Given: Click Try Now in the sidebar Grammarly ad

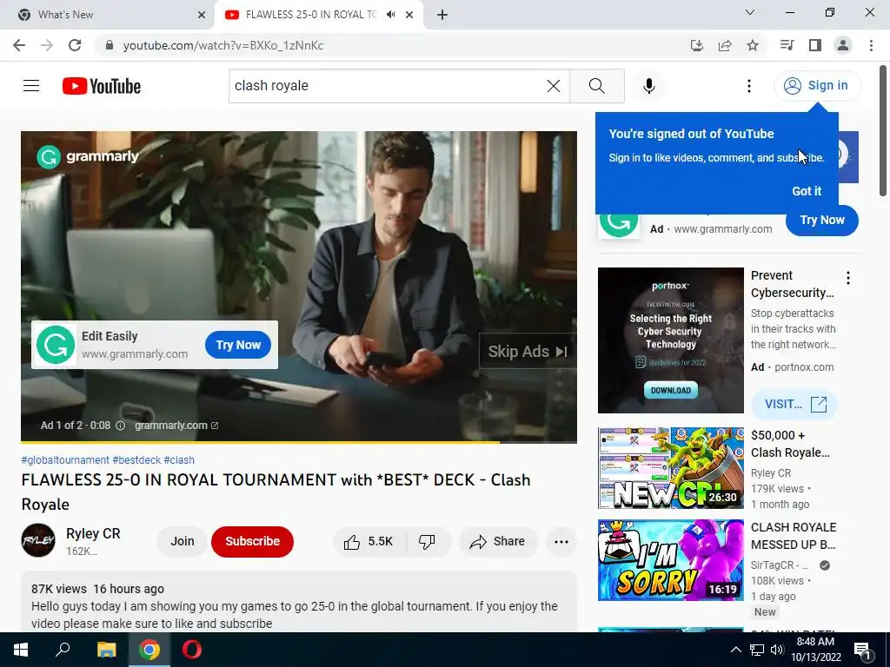Looking at the screenshot, I should (x=822, y=220).
